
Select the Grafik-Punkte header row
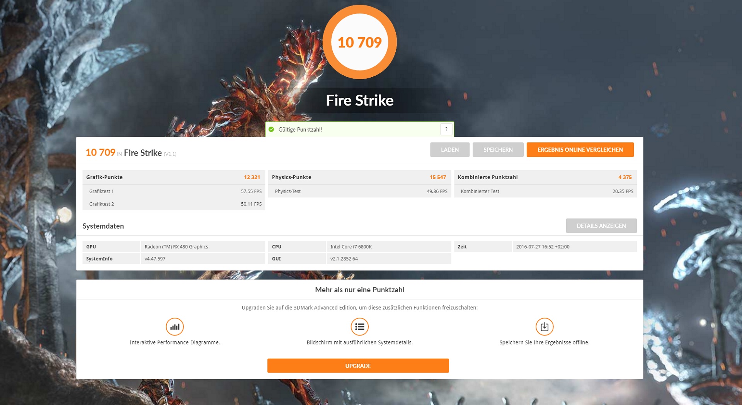[x=174, y=177]
